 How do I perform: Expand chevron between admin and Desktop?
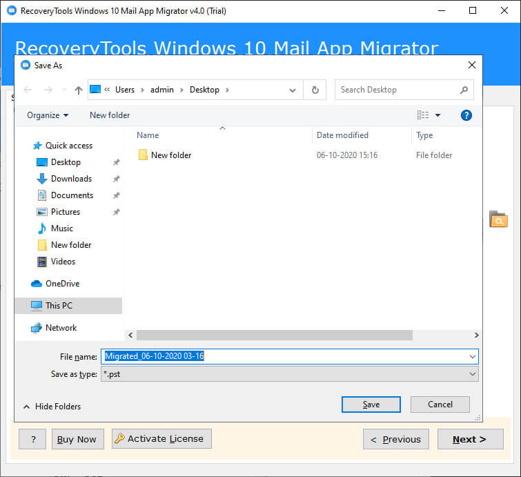point(181,90)
